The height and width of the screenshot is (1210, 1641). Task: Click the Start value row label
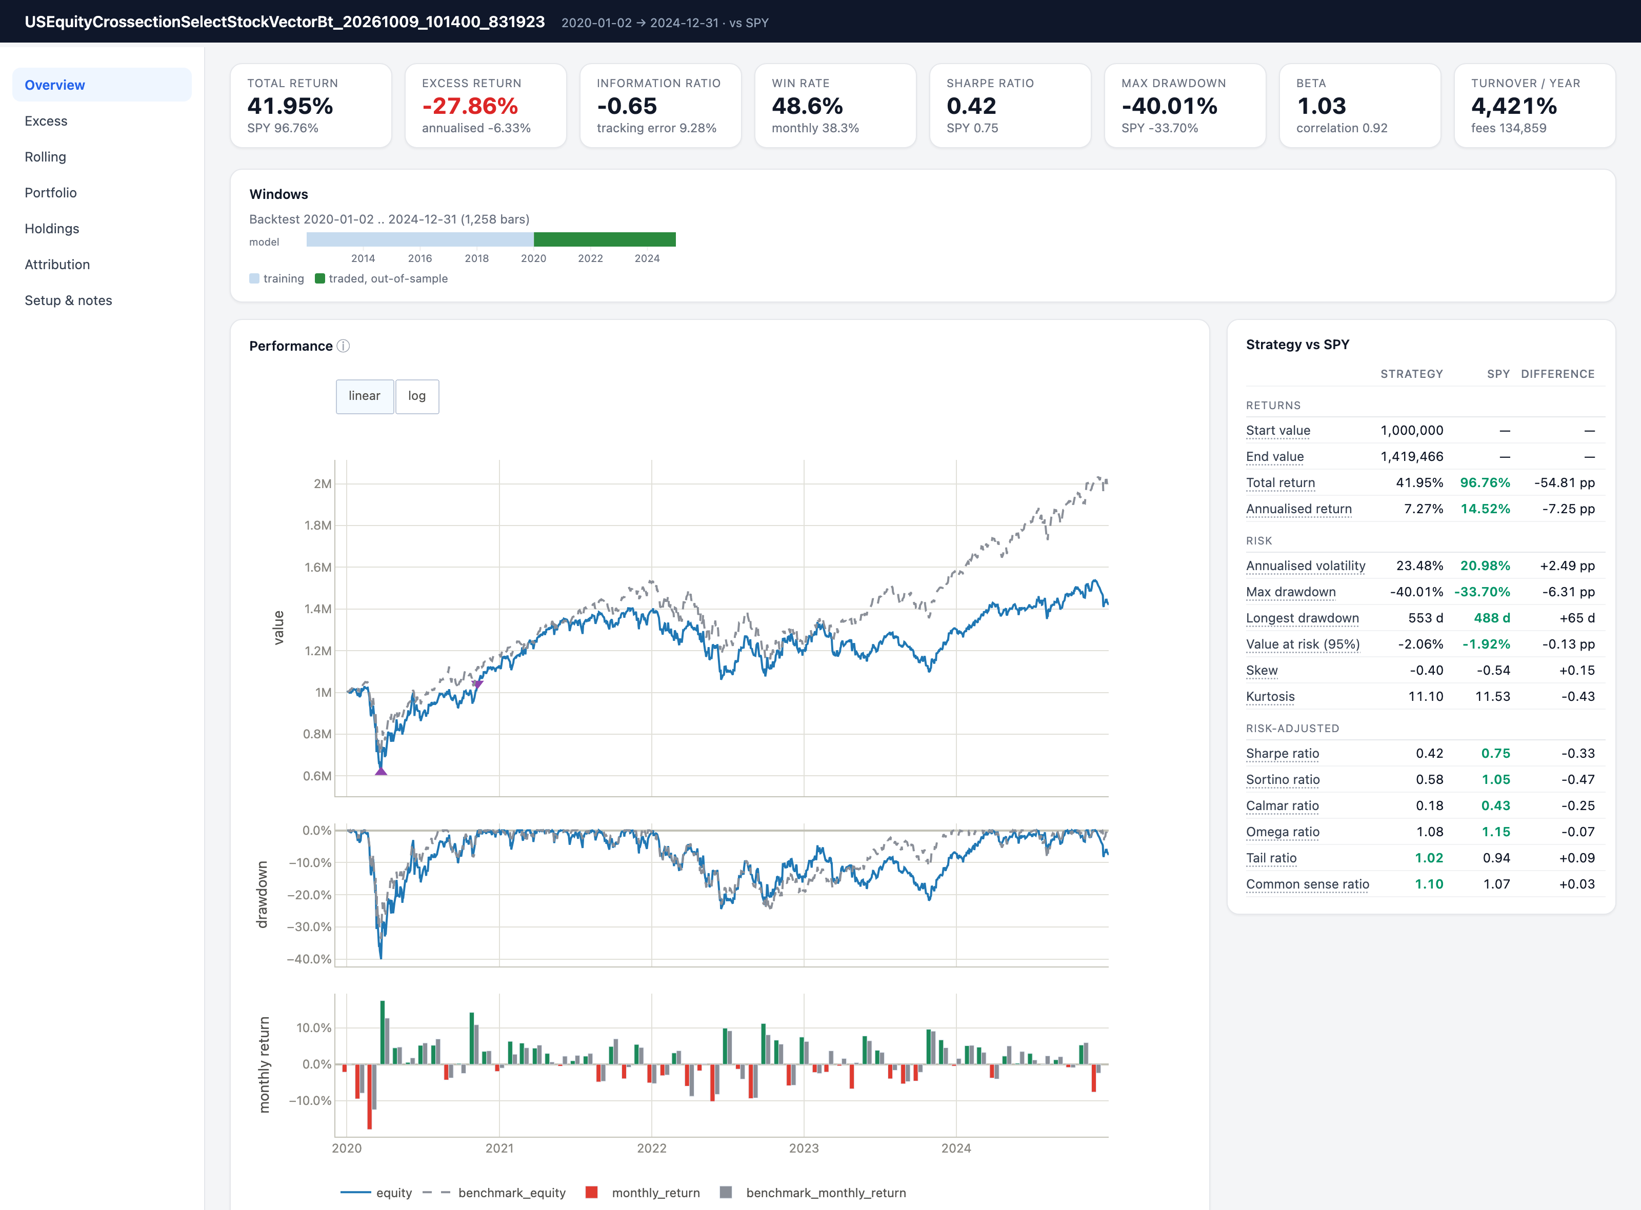coord(1277,431)
